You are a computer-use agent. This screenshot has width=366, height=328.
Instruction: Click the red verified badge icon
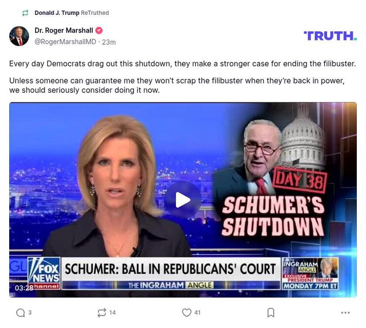click(99, 30)
